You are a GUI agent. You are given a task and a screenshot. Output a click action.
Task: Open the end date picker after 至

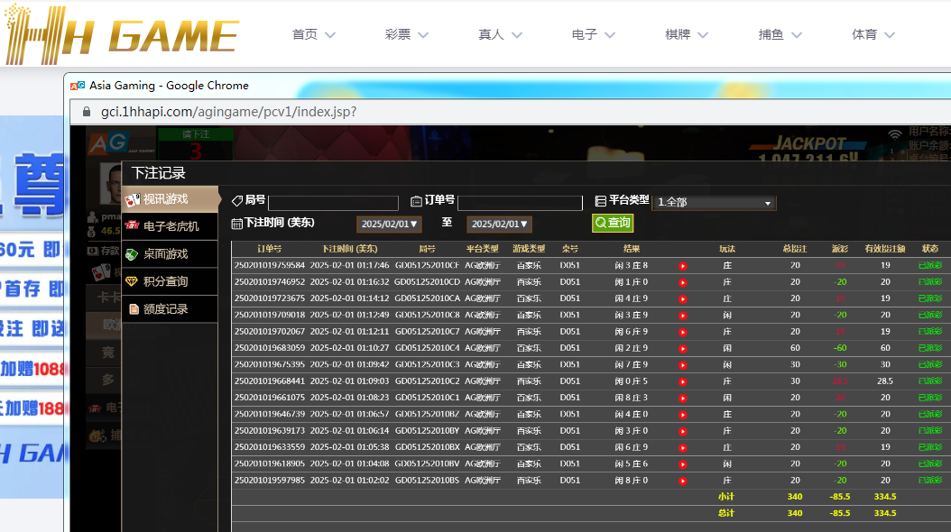[499, 224]
